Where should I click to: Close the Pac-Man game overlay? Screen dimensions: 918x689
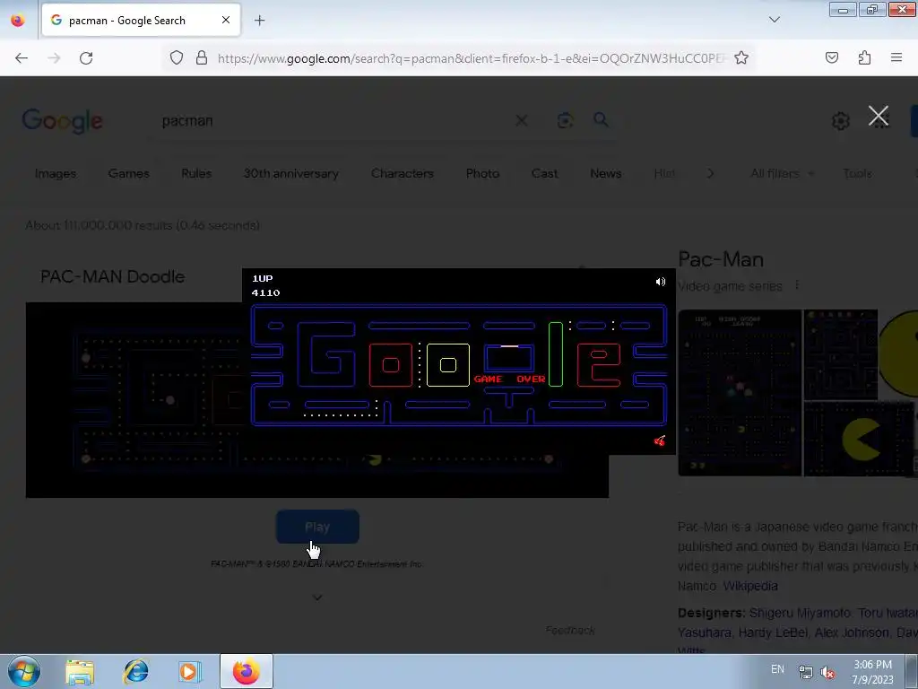tap(879, 116)
